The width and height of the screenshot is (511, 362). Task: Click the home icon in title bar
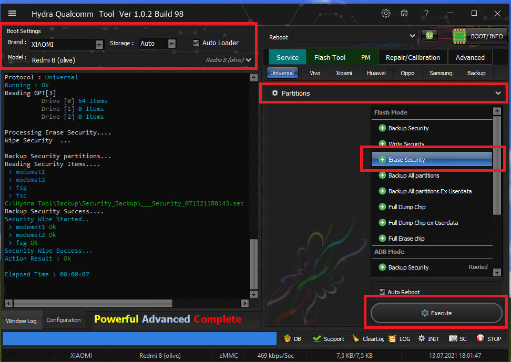[x=404, y=13]
